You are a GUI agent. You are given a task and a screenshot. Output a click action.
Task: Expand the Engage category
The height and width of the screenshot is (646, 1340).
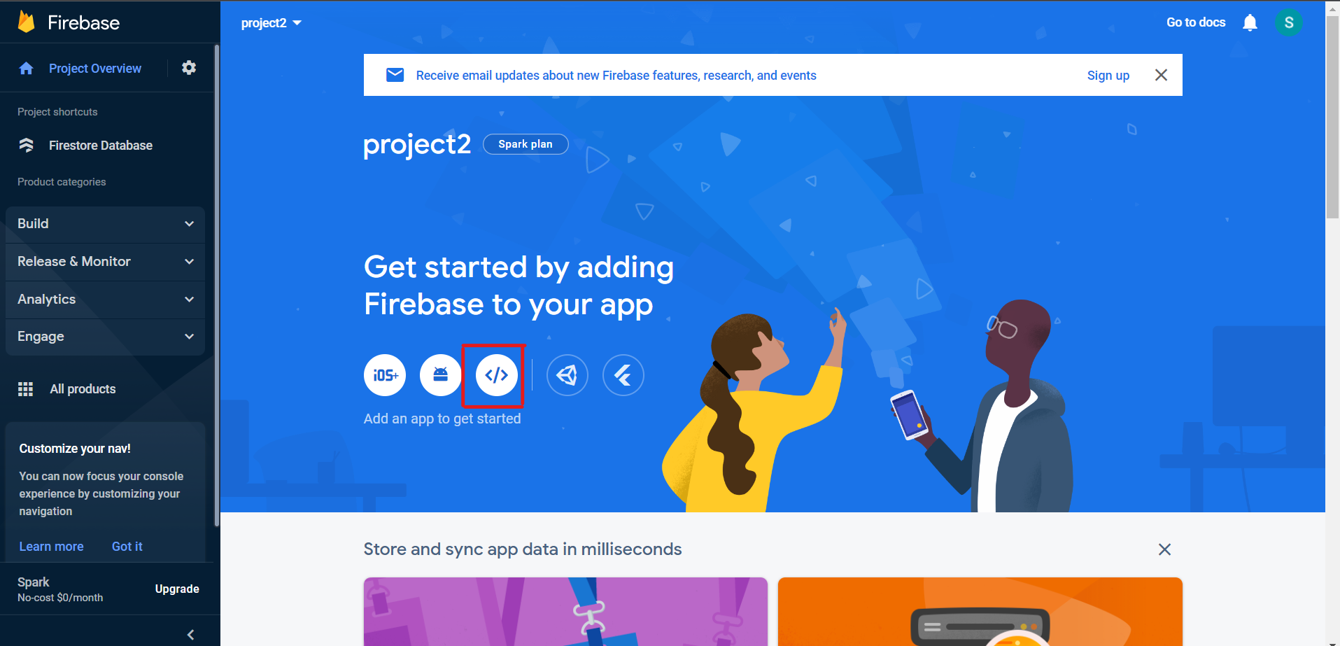(x=106, y=337)
